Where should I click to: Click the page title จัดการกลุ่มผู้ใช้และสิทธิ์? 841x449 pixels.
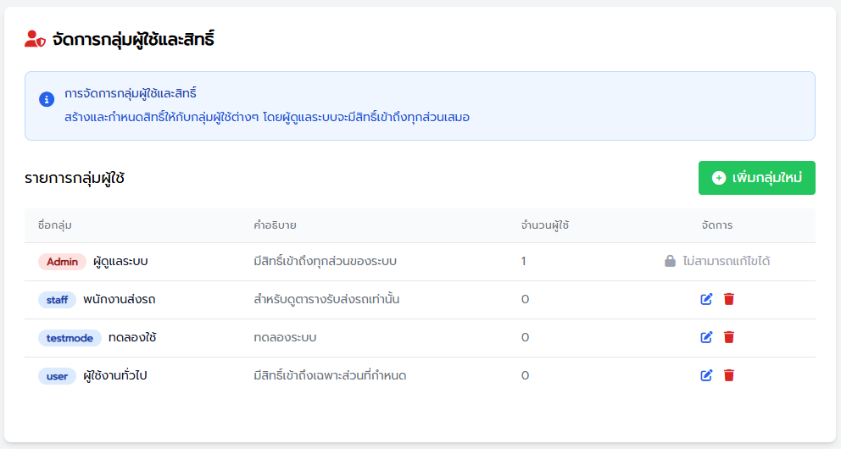[x=134, y=39]
